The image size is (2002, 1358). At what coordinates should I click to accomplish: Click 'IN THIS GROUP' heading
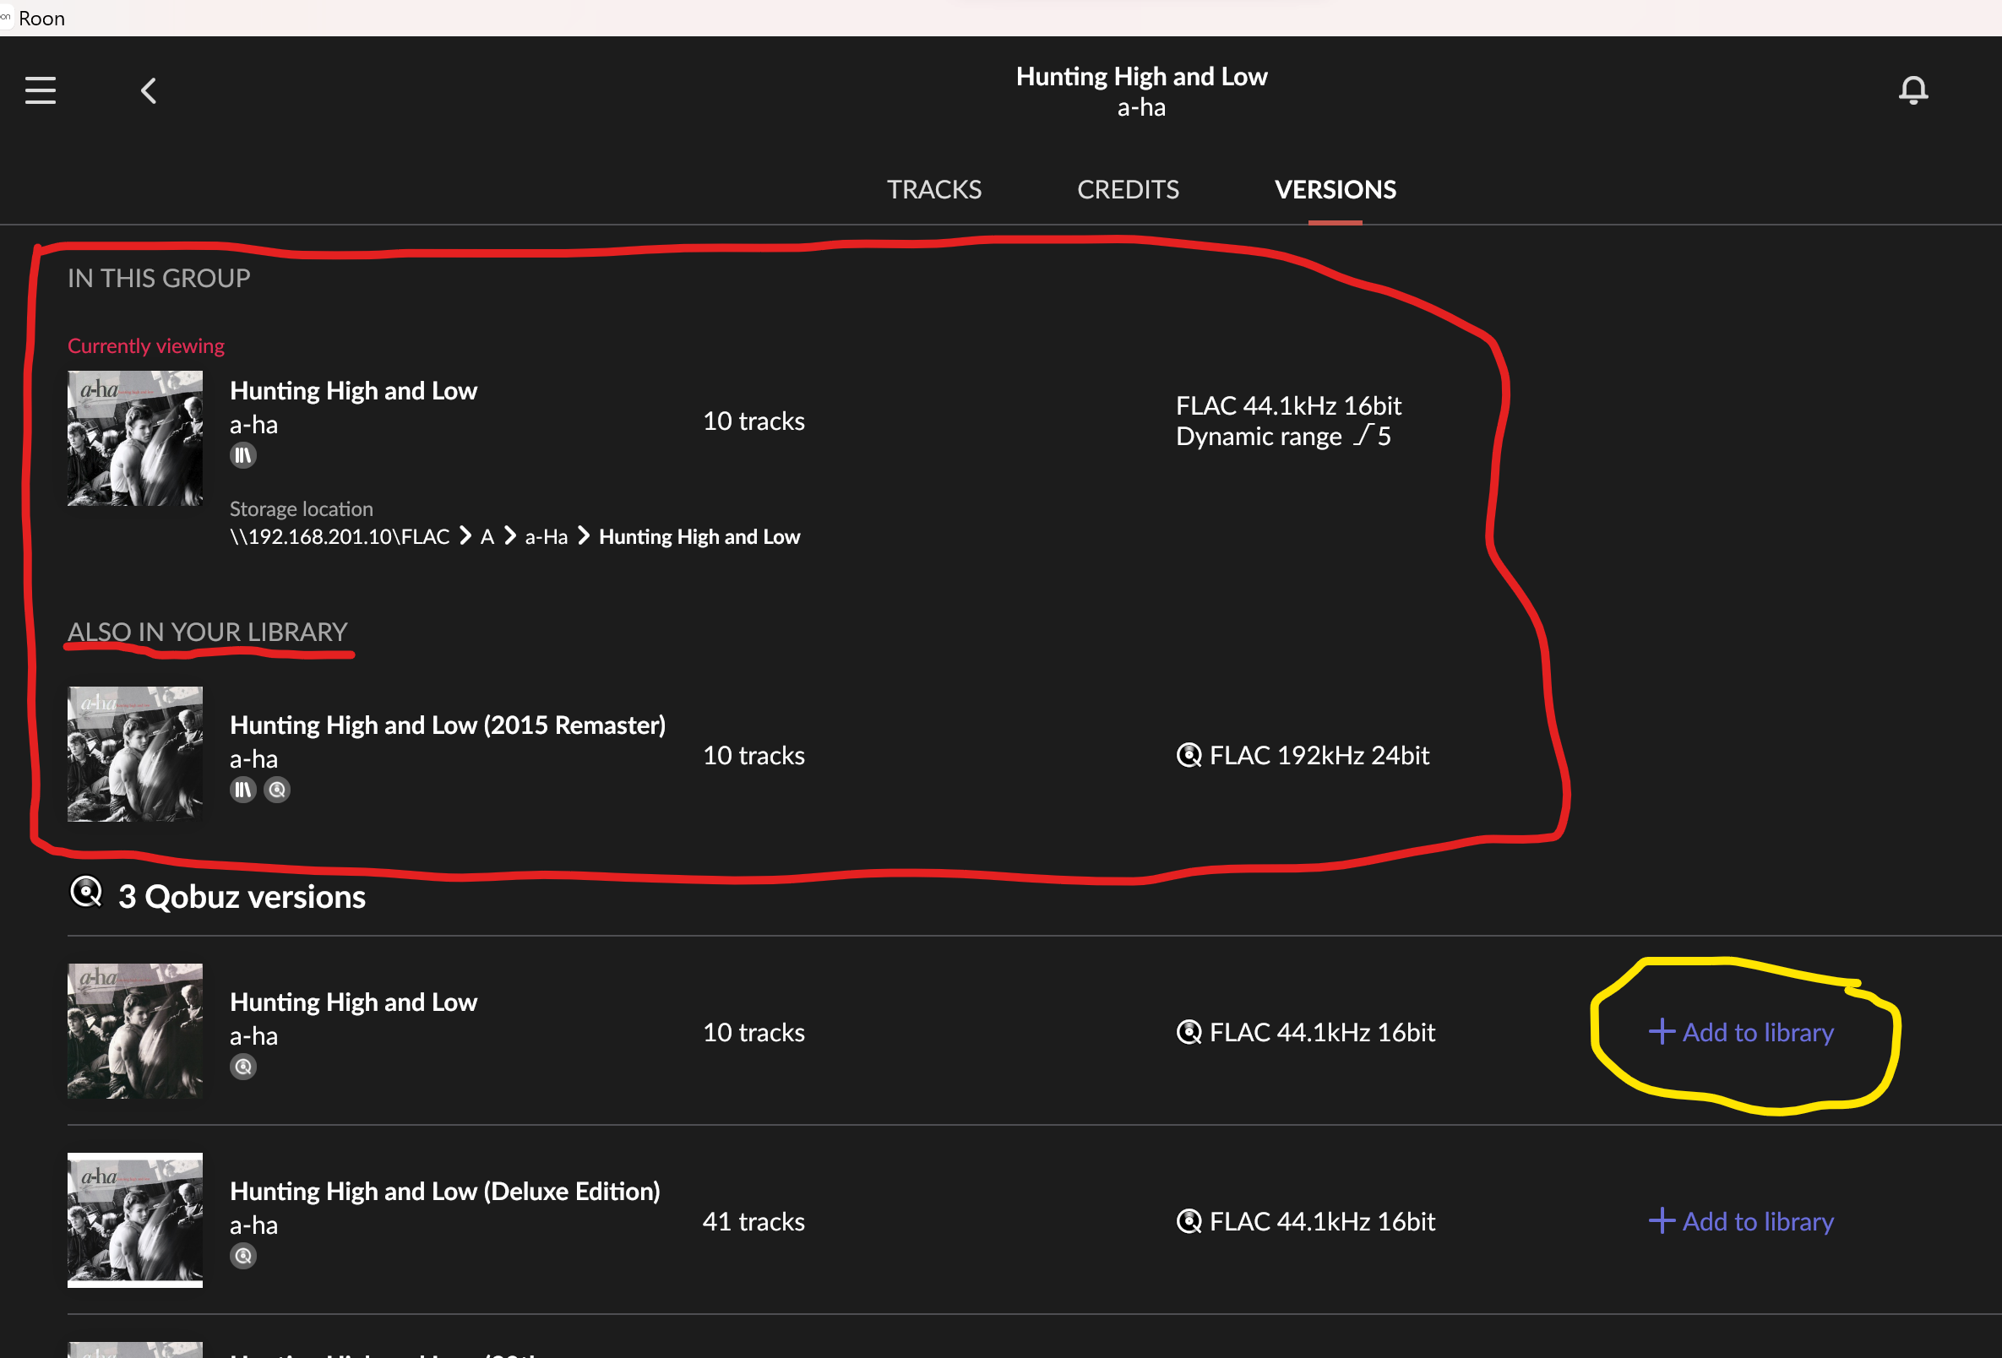tap(159, 278)
